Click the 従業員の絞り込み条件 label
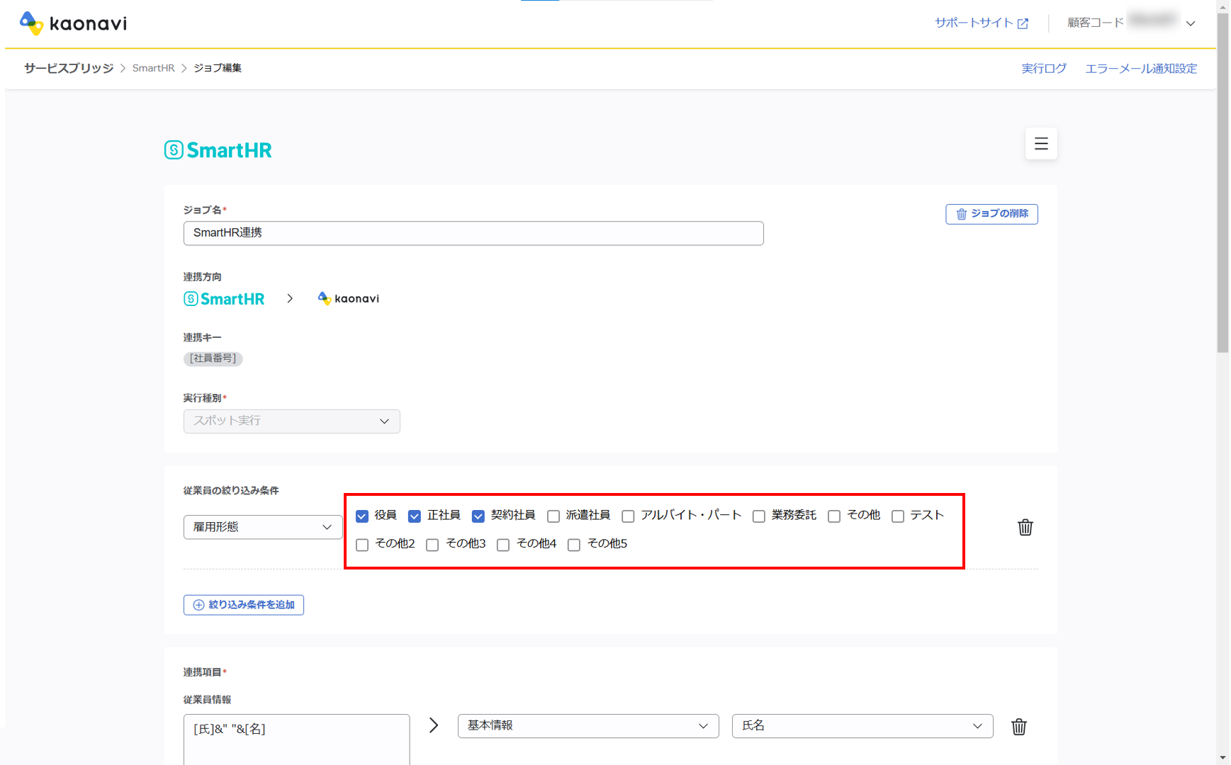 point(231,490)
